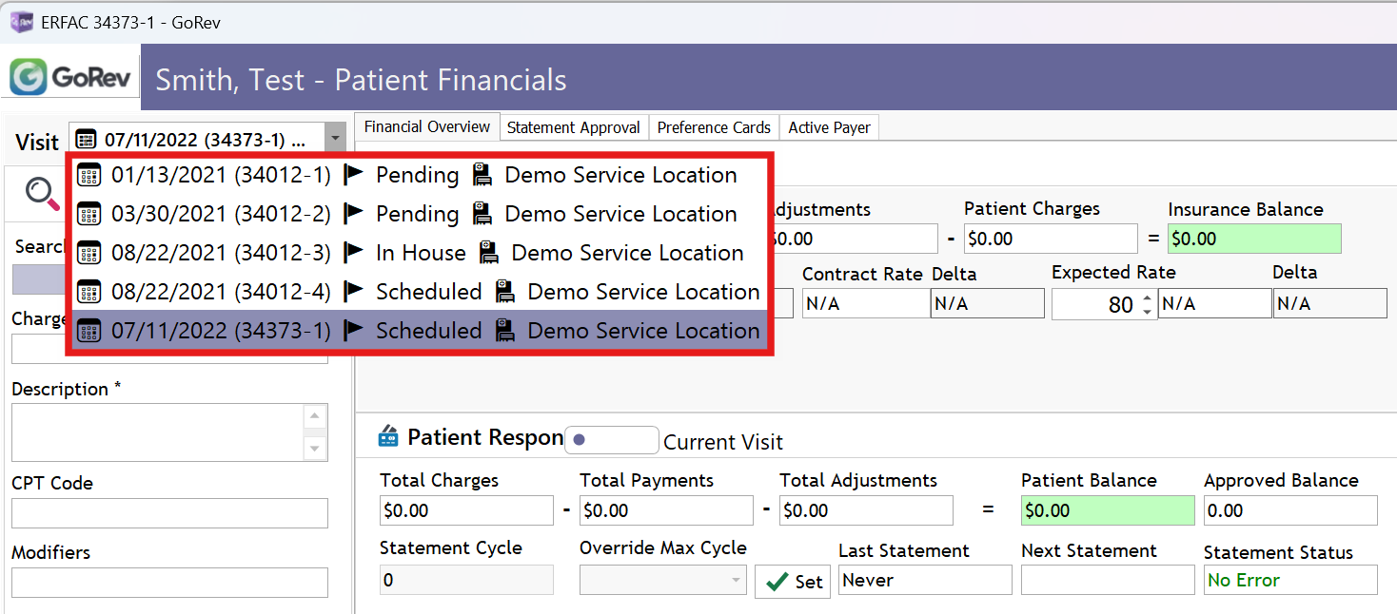
Task: Click location icon on 08/22/2021 (34012-4) row
Action: coord(504,292)
